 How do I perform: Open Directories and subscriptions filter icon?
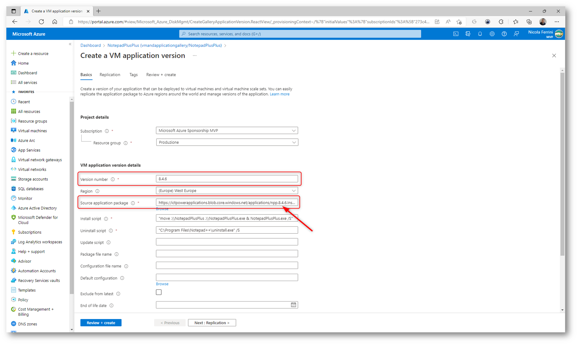468,34
